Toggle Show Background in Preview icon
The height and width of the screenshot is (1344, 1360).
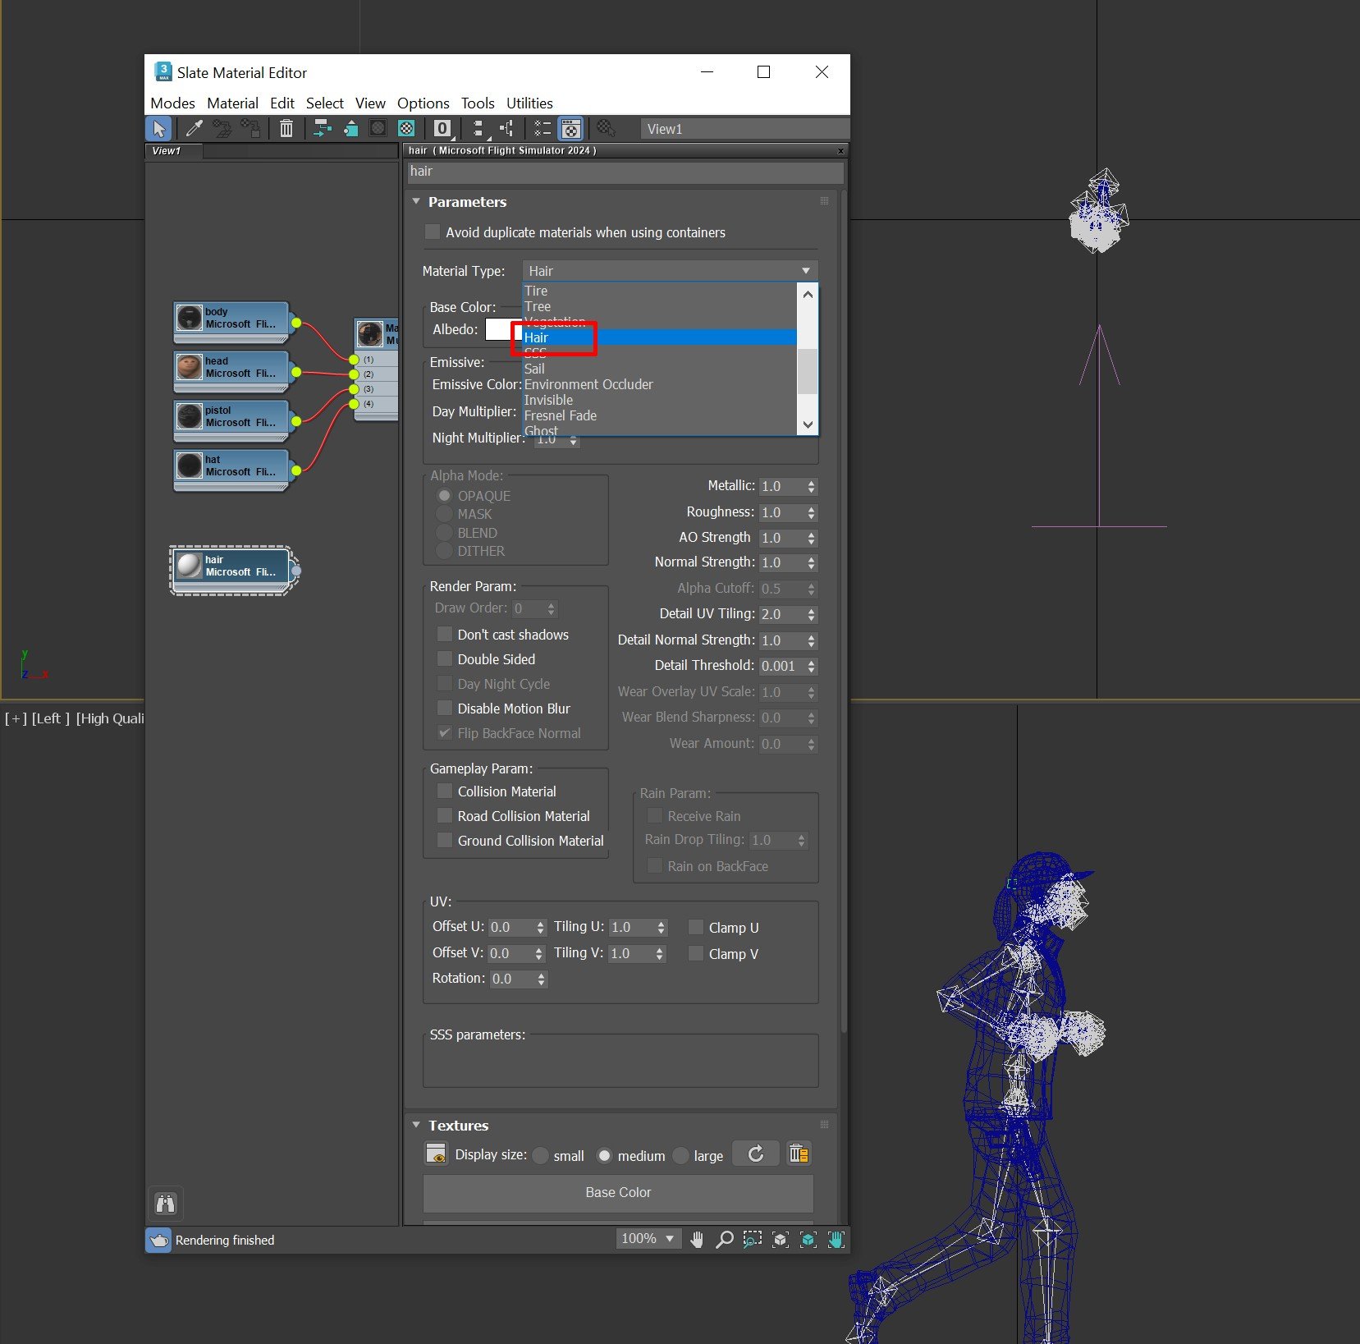tap(406, 128)
